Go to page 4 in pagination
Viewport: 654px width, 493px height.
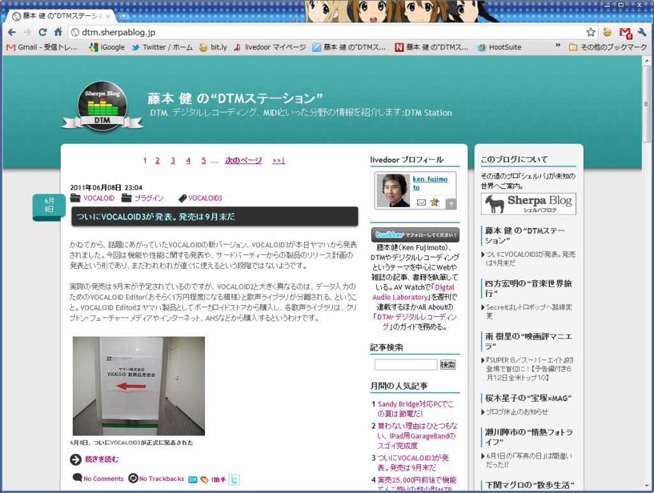[x=188, y=160]
